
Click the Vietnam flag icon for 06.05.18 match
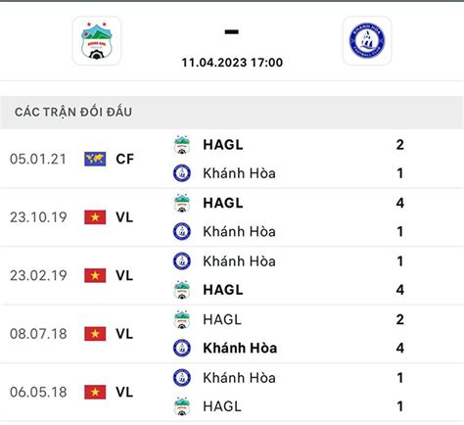[95, 392]
